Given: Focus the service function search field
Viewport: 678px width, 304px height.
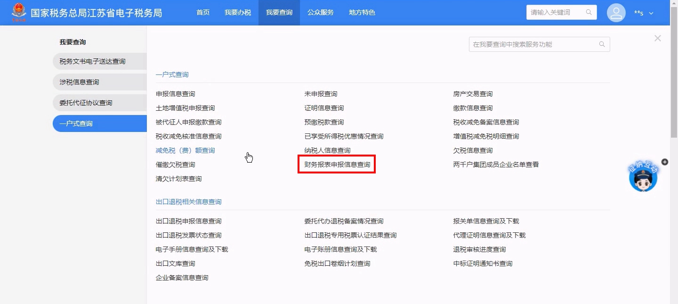Looking at the screenshot, I should [x=533, y=44].
